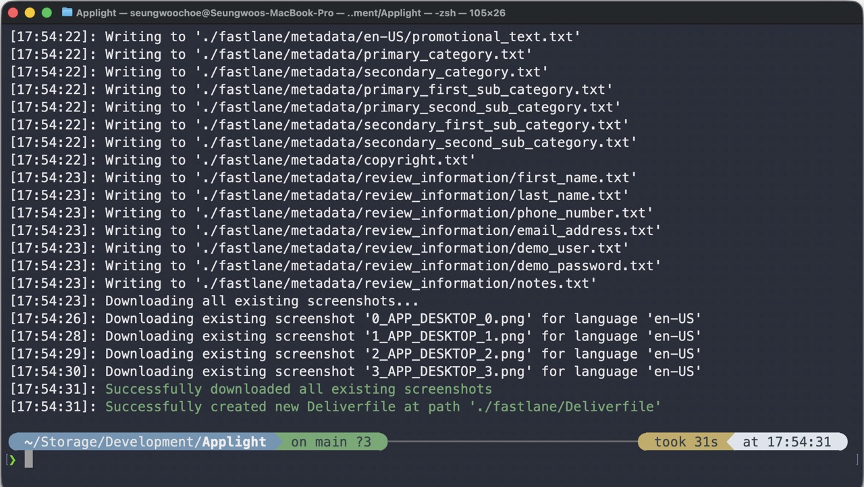Click the '2_APP_DESKTOP_2.png' screenshot line
The image size is (864, 487).
click(x=356, y=353)
